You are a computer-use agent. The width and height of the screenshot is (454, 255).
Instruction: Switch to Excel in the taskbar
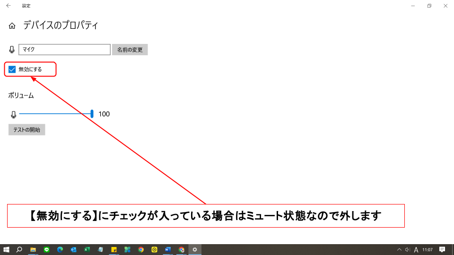(x=87, y=249)
